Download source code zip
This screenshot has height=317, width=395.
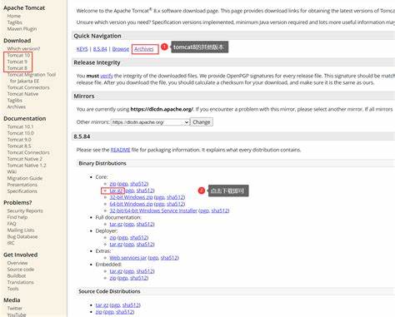pos(99,312)
